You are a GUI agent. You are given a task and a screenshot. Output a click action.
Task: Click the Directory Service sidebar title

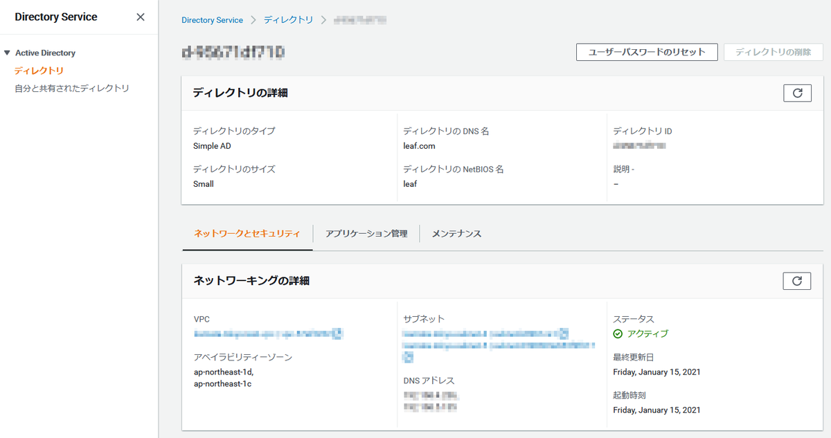coord(56,17)
